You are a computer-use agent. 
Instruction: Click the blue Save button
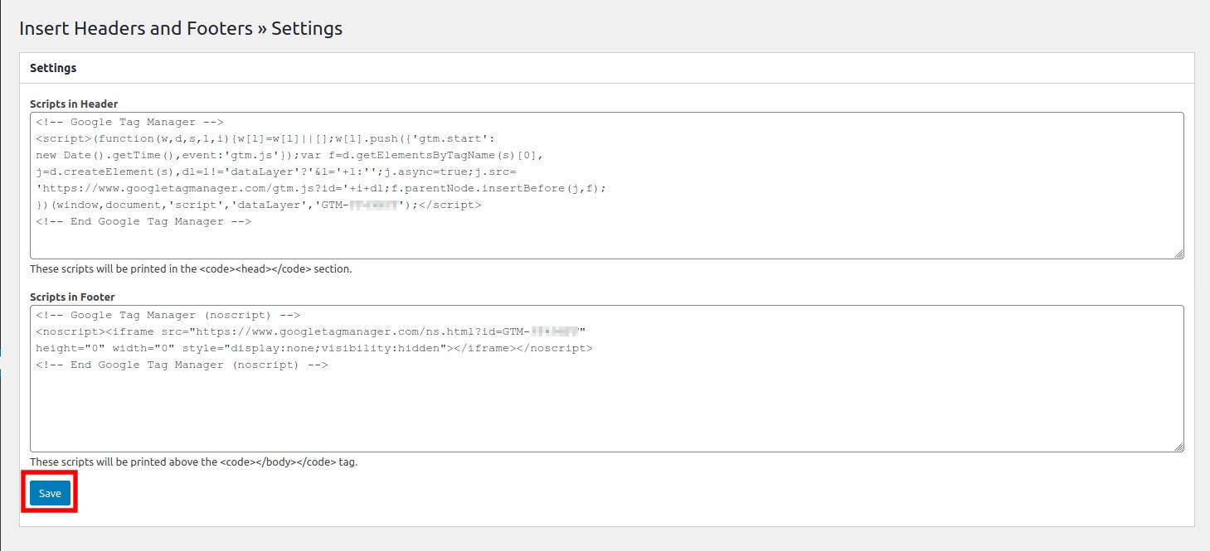50,493
